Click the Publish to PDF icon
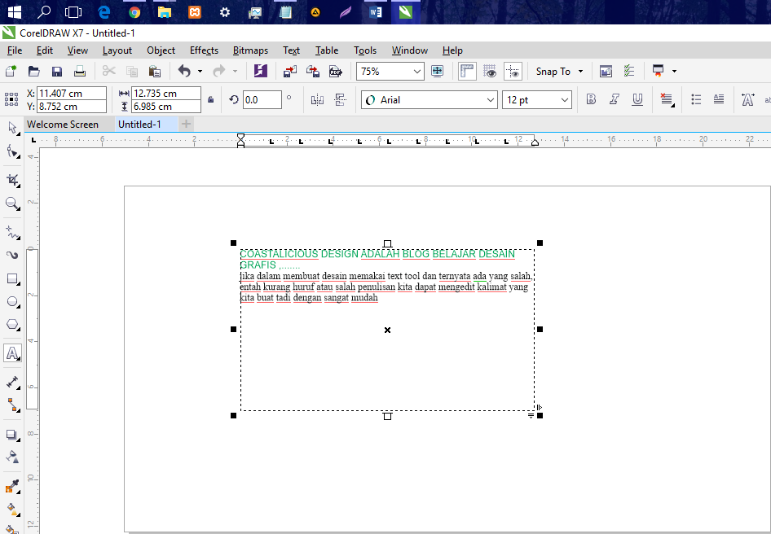This screenshot has width=771, height=534. click(x=336, y=72)
